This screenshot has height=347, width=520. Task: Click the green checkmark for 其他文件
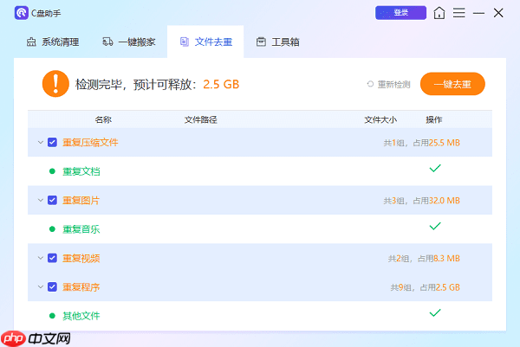[x=435, y=312]
